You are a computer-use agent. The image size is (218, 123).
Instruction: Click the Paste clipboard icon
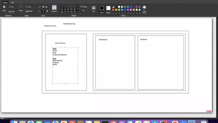pos(4,7)
